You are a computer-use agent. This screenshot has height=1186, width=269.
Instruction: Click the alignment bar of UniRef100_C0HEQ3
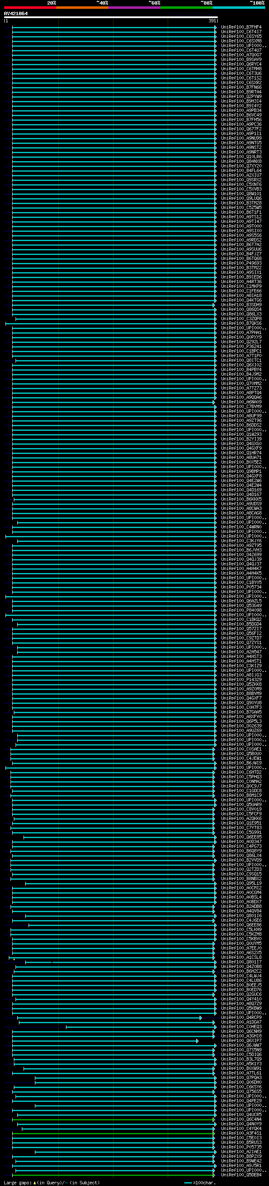[x=140, y=1027]
